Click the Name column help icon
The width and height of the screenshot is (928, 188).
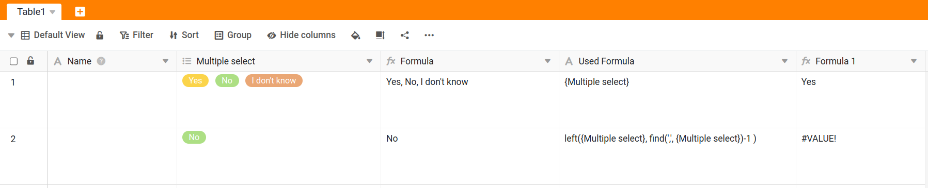tap(101, 61)
